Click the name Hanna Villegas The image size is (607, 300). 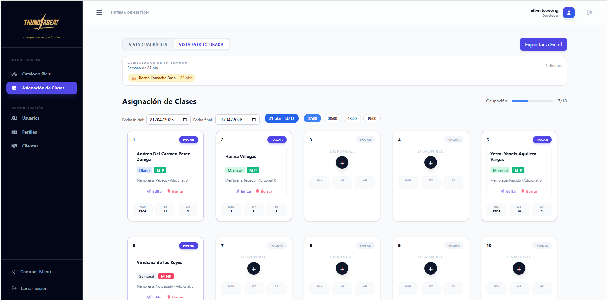coord(241,156)
